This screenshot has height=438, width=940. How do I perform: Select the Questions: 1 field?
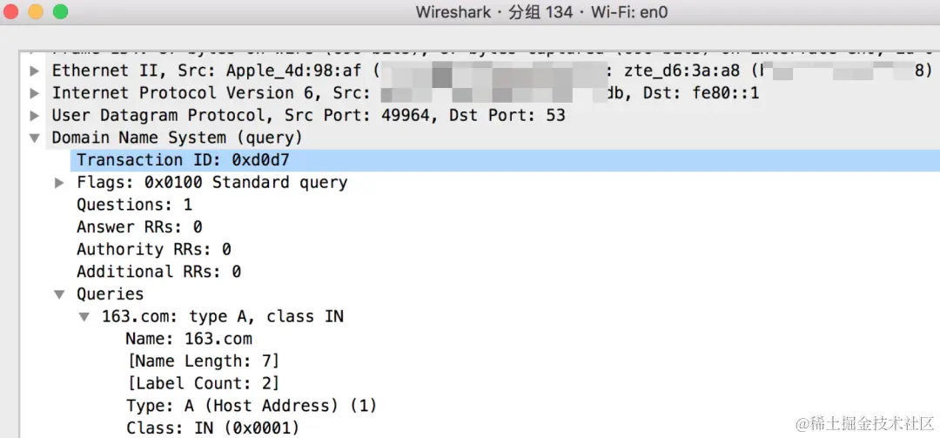coord(134,205)
